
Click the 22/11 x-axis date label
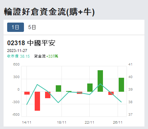(89, 123)
